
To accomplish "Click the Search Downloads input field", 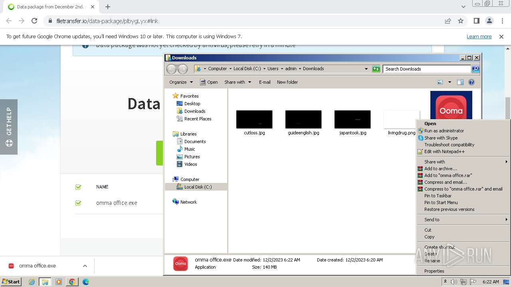I will [426, 69].
